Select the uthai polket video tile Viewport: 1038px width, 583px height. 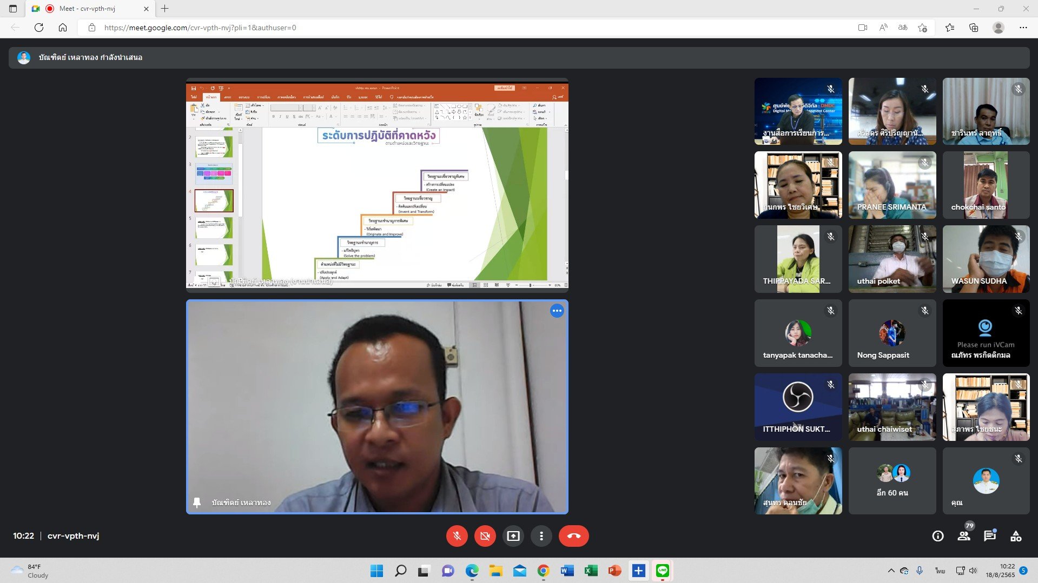pyautogui.click(x=892, y=259)
